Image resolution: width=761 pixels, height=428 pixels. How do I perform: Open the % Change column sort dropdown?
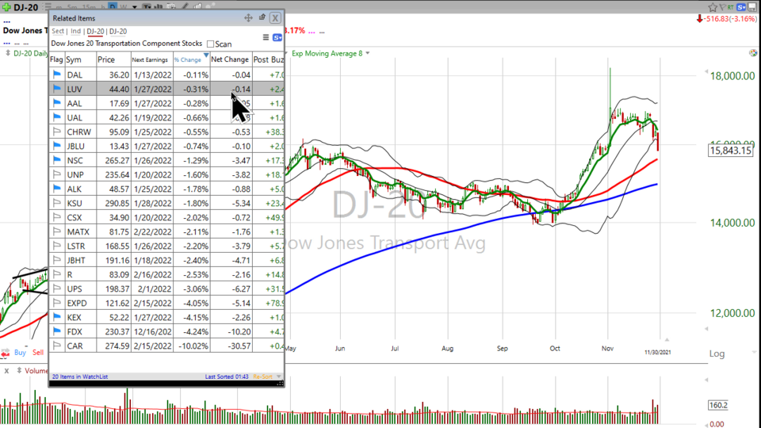[x=206, y=57]
